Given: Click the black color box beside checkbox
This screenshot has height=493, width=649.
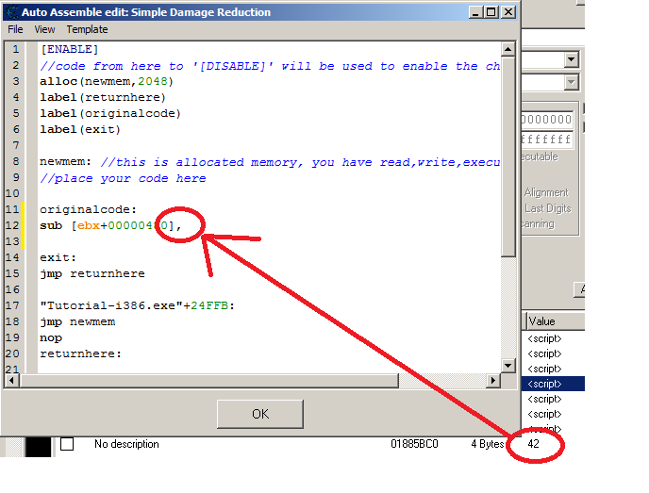Looking at the screenshot, I should click(38, 447).
